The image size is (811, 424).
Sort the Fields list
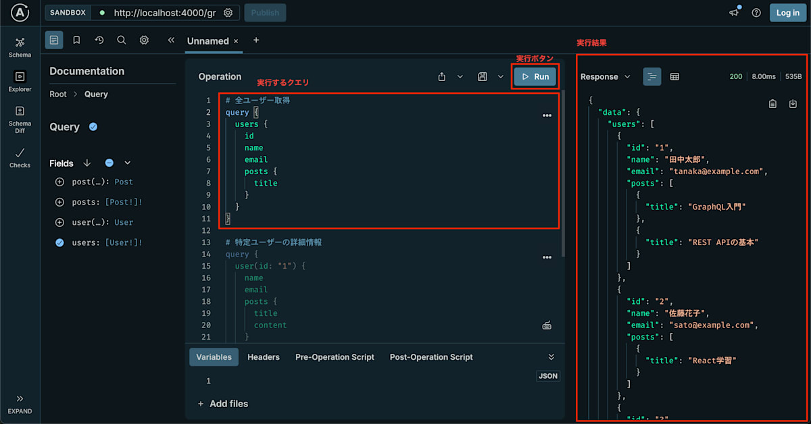[87, 163]
